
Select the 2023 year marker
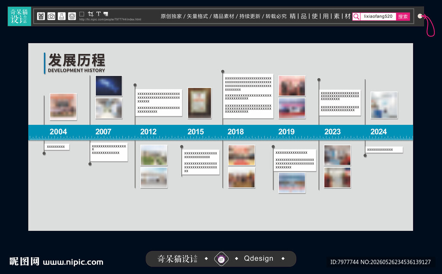[x=333, y=132]
